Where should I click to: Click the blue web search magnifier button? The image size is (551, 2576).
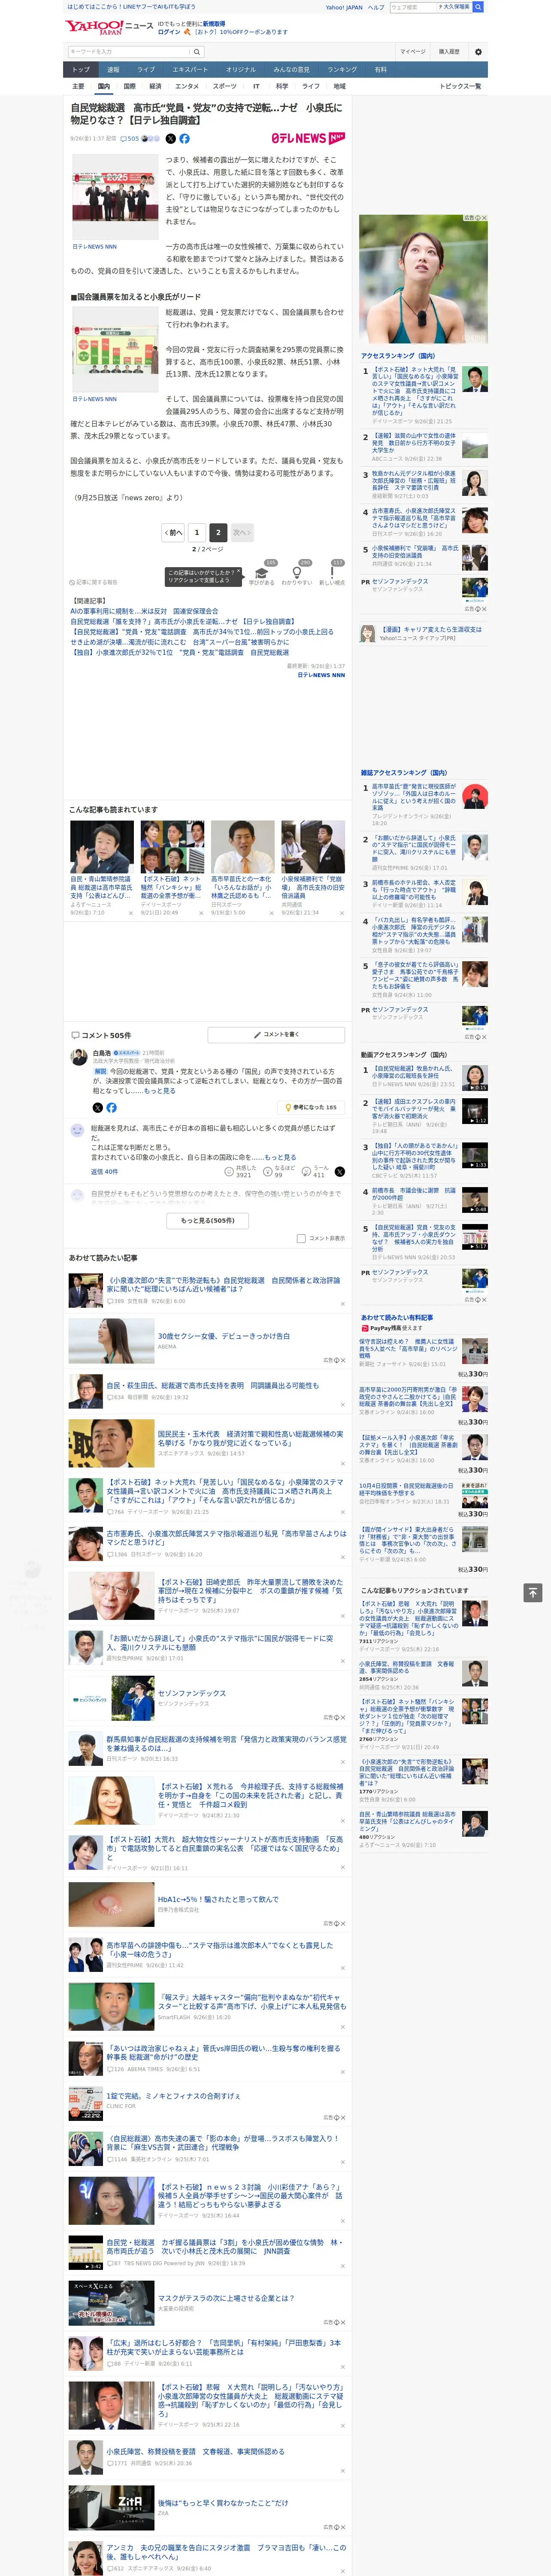pos(478,7)
